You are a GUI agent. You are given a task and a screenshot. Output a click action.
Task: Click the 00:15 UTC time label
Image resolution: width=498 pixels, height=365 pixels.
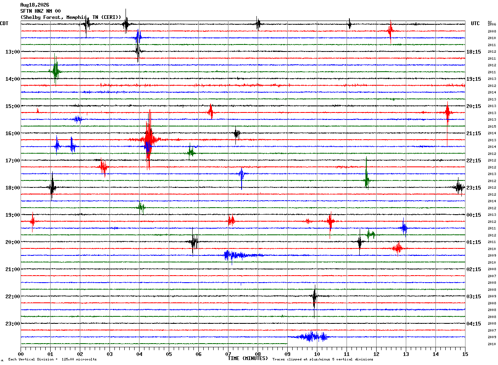[x=474, y=215]
